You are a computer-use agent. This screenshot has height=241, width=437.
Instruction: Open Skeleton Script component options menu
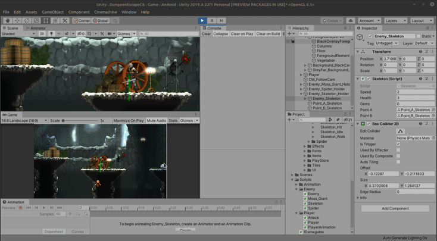click(x=433, y=79)
